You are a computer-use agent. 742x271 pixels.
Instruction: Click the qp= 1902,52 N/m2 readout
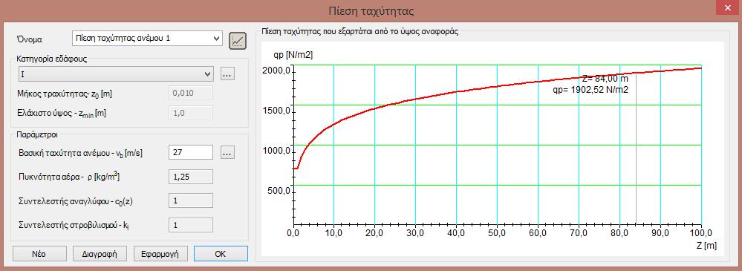pos(590,90)
